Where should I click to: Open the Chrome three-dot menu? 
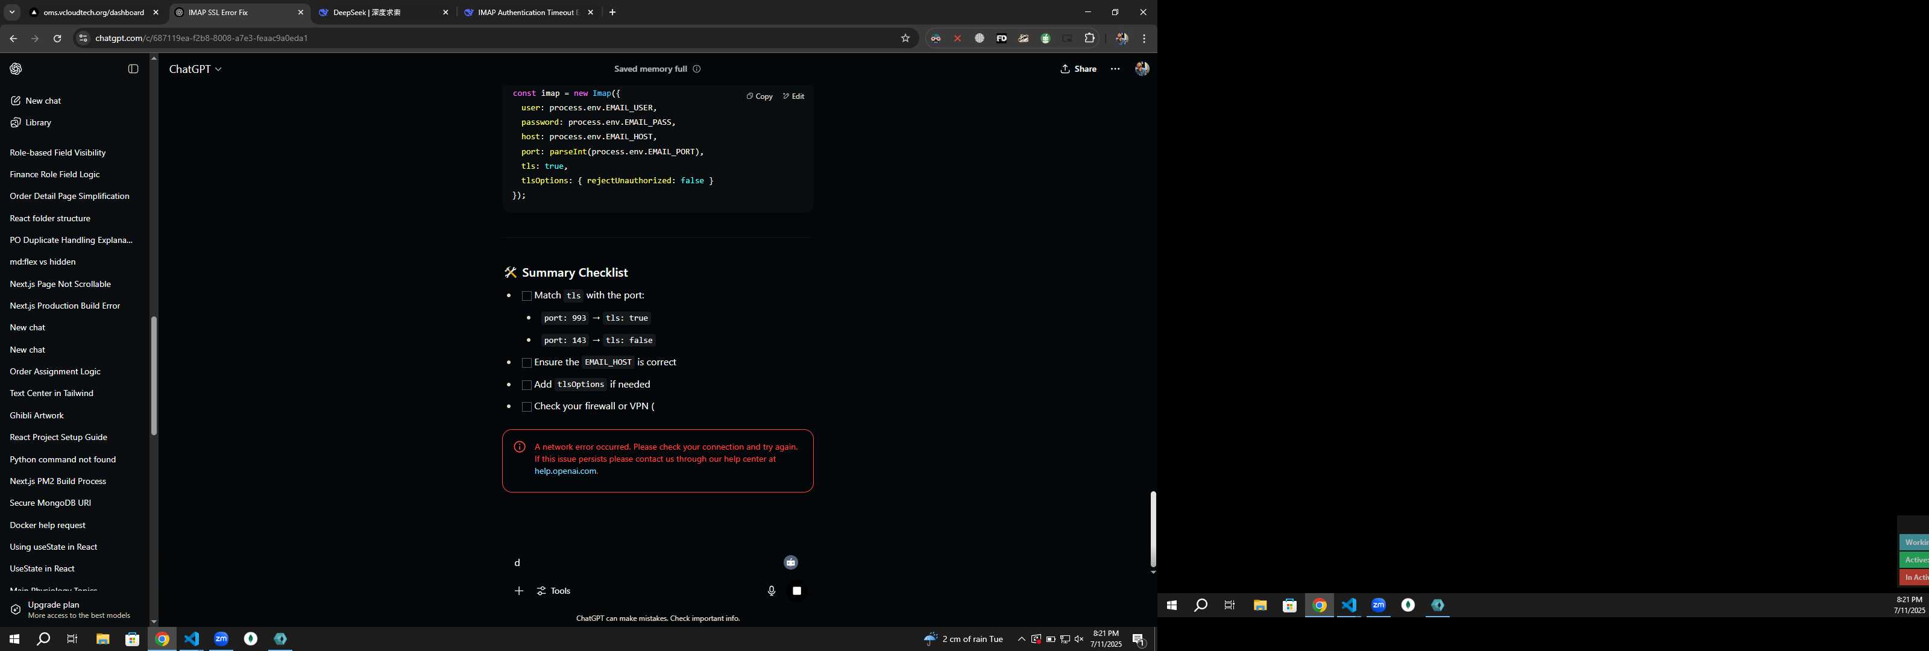click(x=1144, y=38)
